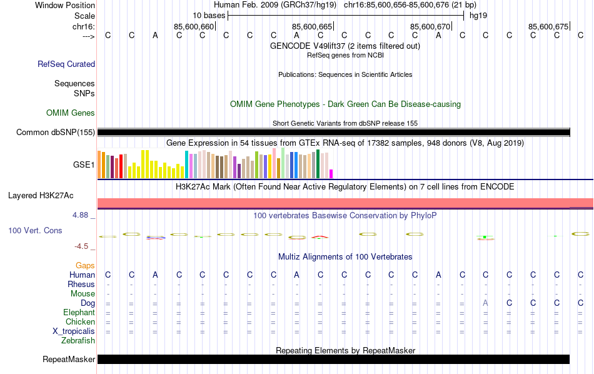This screenshot has width=594, height=374.
Task: Click the Gaps label
Action: click(85, 266)
